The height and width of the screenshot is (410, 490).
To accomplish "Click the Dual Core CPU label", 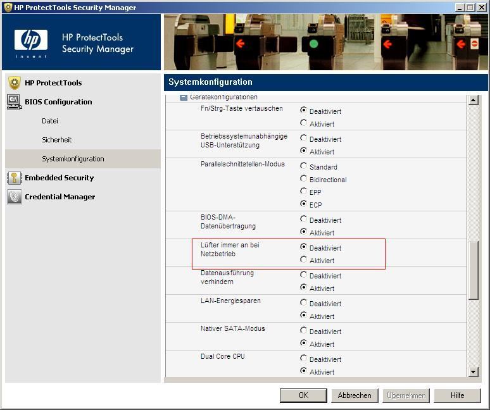I will pos(223,356).
